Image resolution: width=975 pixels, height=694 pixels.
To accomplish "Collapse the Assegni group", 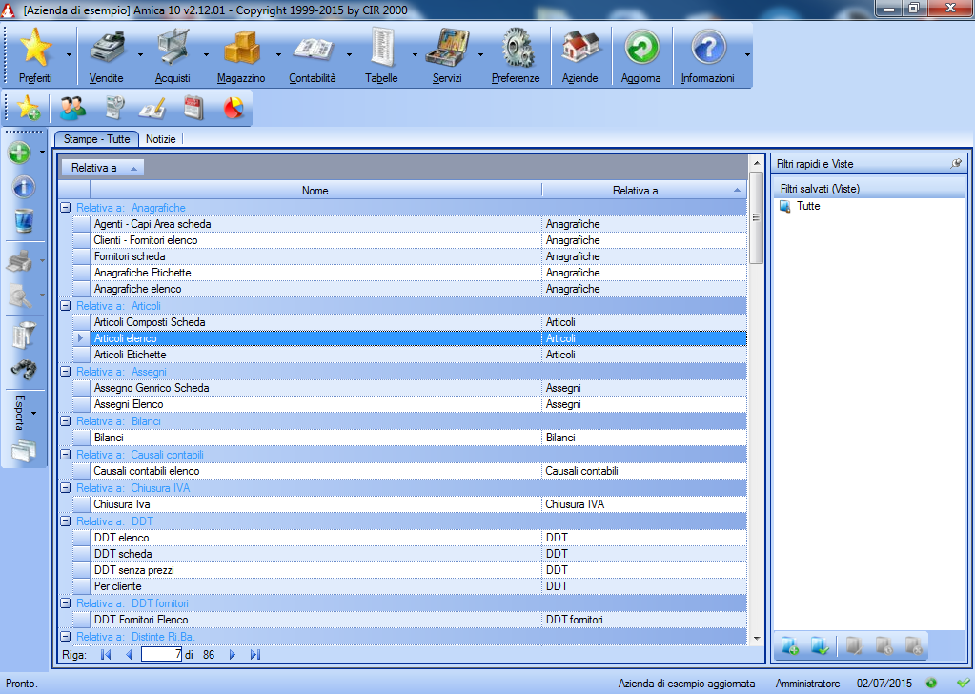I will [x=66, y=371].
